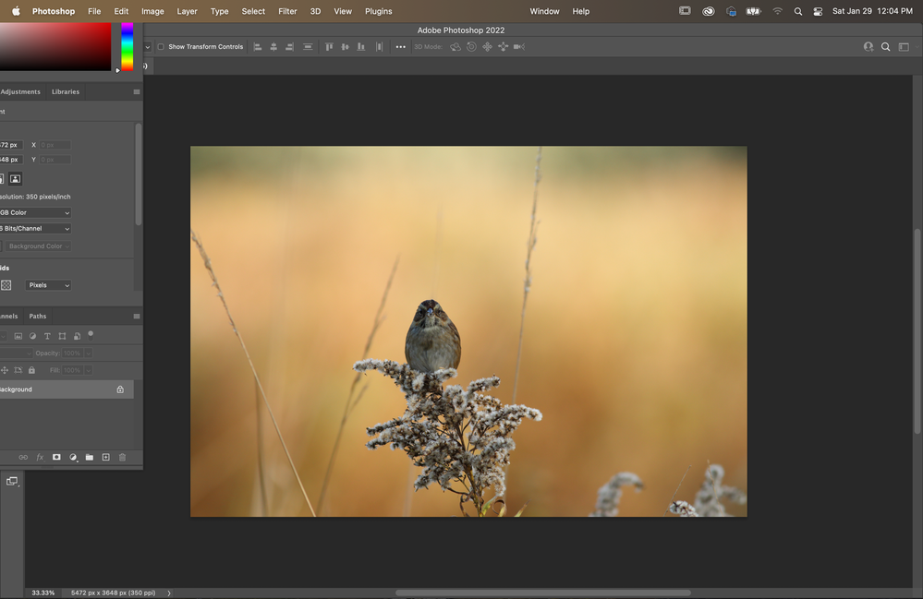
Task: Open the new adjustment layer icon
Action: point(73,457)
